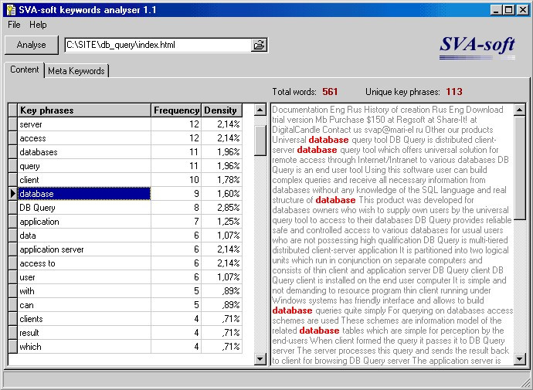Click the 1,78% density cell
Image resolution: width=533 pixels, height=390 pixels.
point(222,180)
